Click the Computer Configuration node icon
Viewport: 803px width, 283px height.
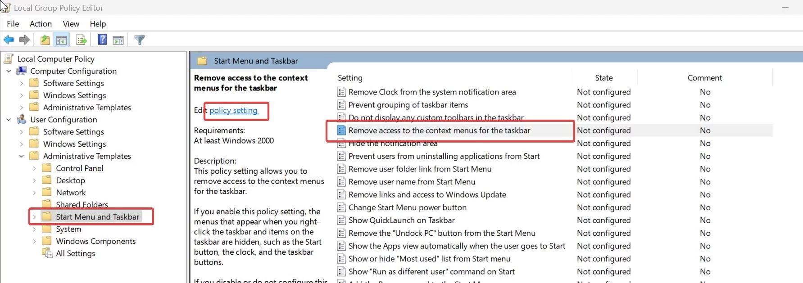(22, 71)
